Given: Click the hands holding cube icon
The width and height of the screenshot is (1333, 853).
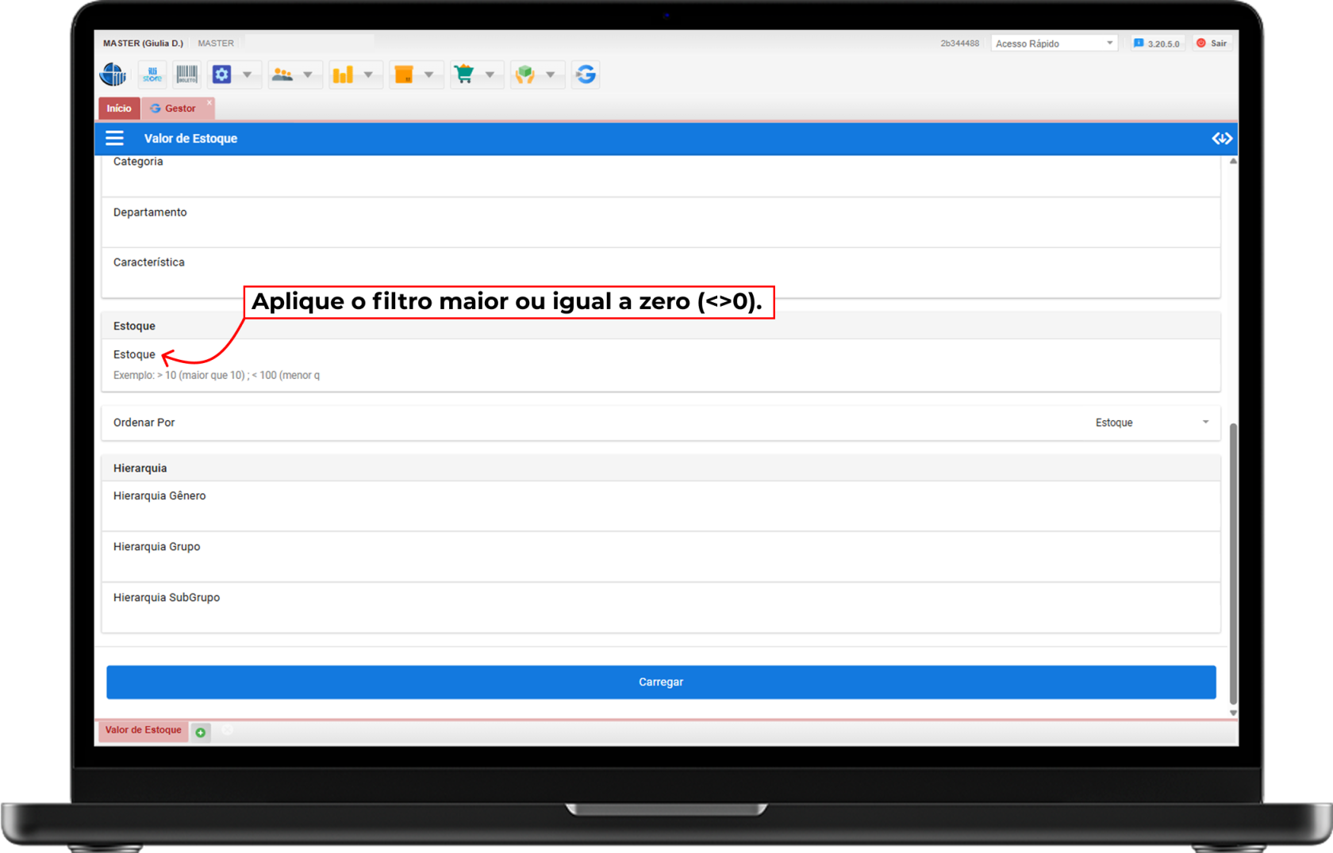Looking at the screenshot, I should [x=524, y=75].
